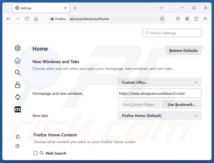Open the Custom URLs dropdown
Screen dimensions: 214x163
coord(159,82)
